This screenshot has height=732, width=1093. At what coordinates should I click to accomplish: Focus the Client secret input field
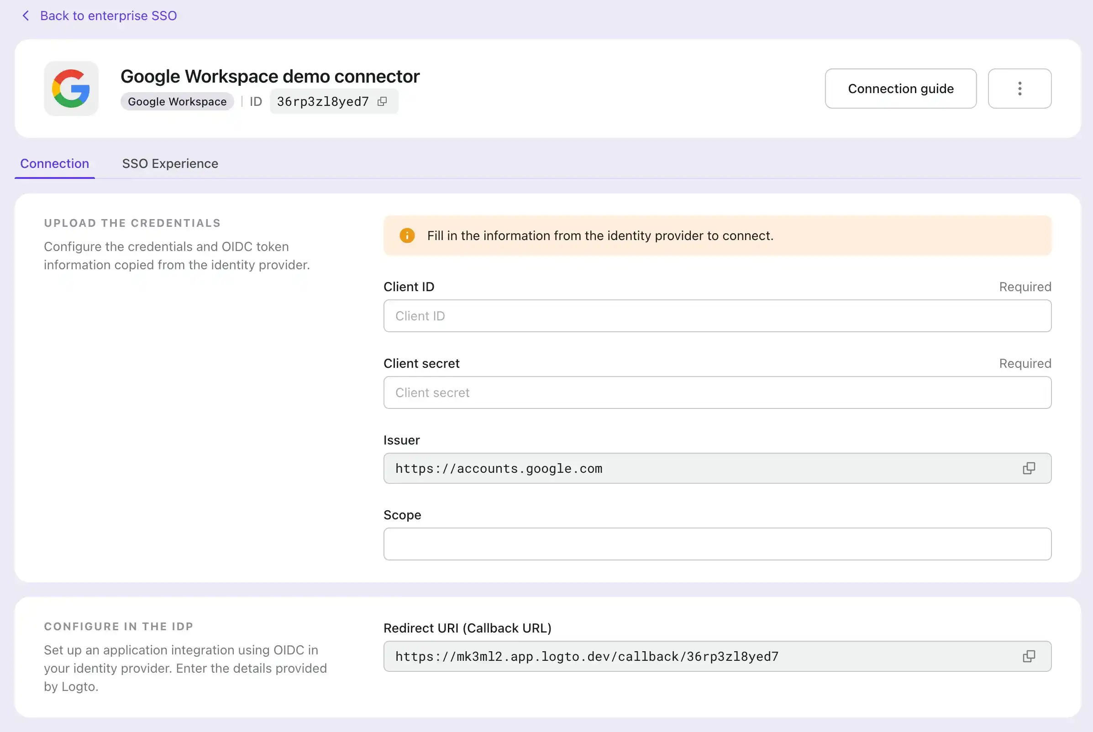(x=717, y=392)
